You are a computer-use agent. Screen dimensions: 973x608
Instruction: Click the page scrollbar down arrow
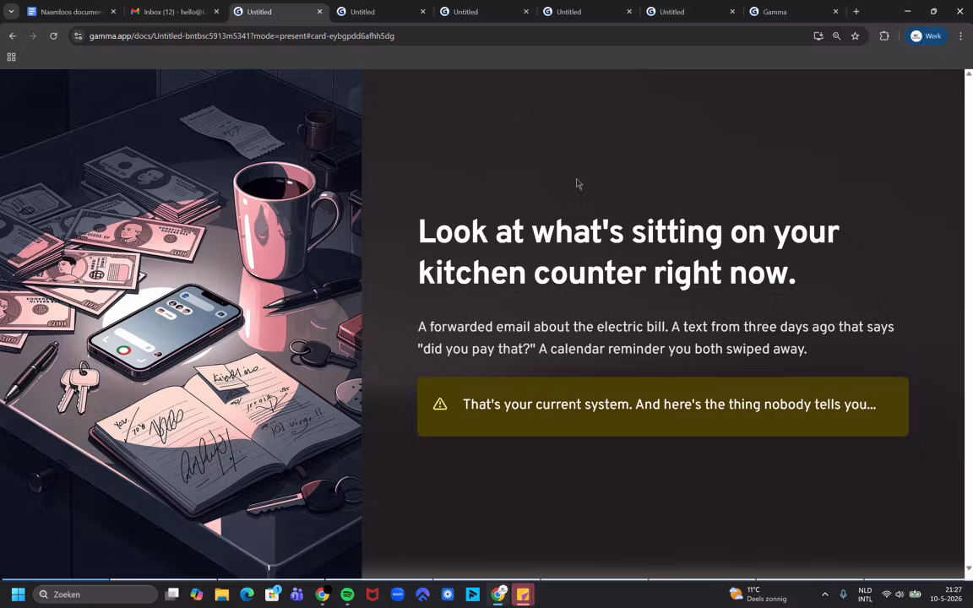pyautogui.click(x=969, y=568)
